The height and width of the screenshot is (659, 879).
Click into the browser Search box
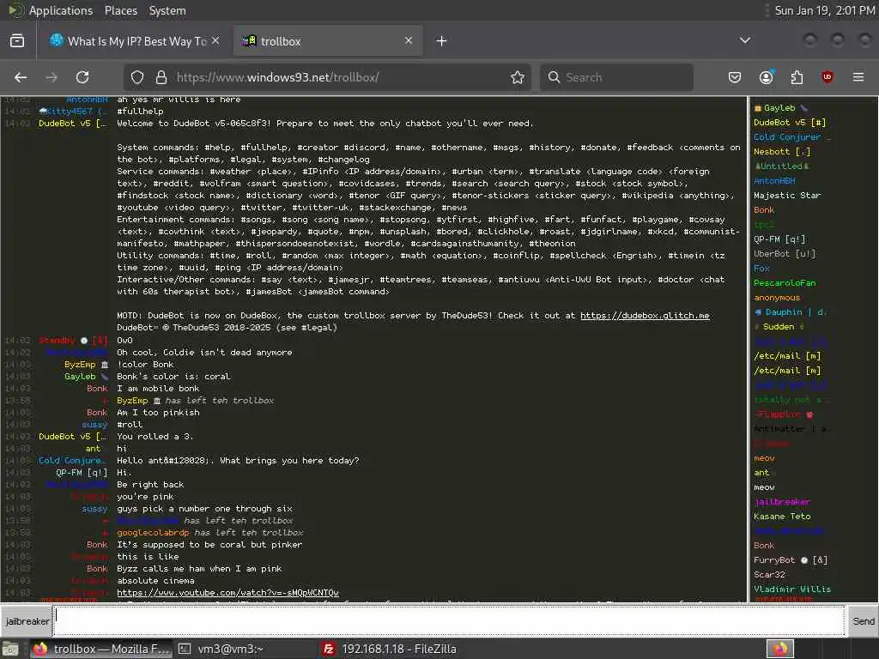(616, 77)
